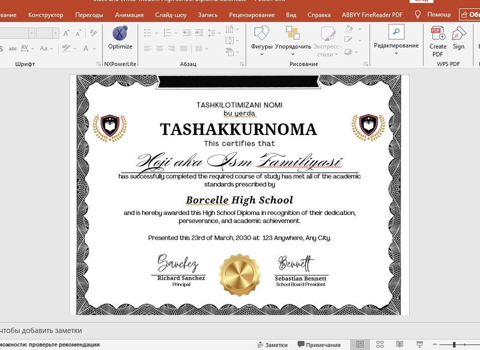The image size is (480, 350).
Task: Open the font name combo box arrow
Action: (x=31, y=33)
